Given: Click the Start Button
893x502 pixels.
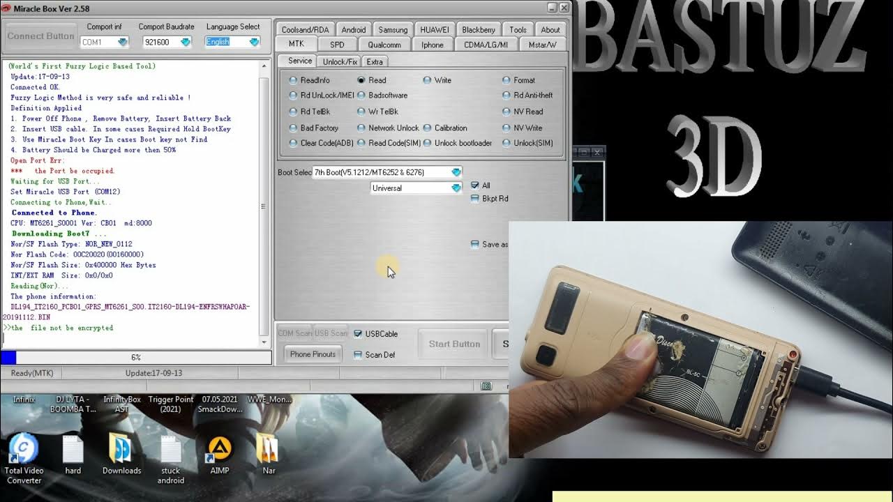Looking at the screenshot, I should click(x=454, y=344).
